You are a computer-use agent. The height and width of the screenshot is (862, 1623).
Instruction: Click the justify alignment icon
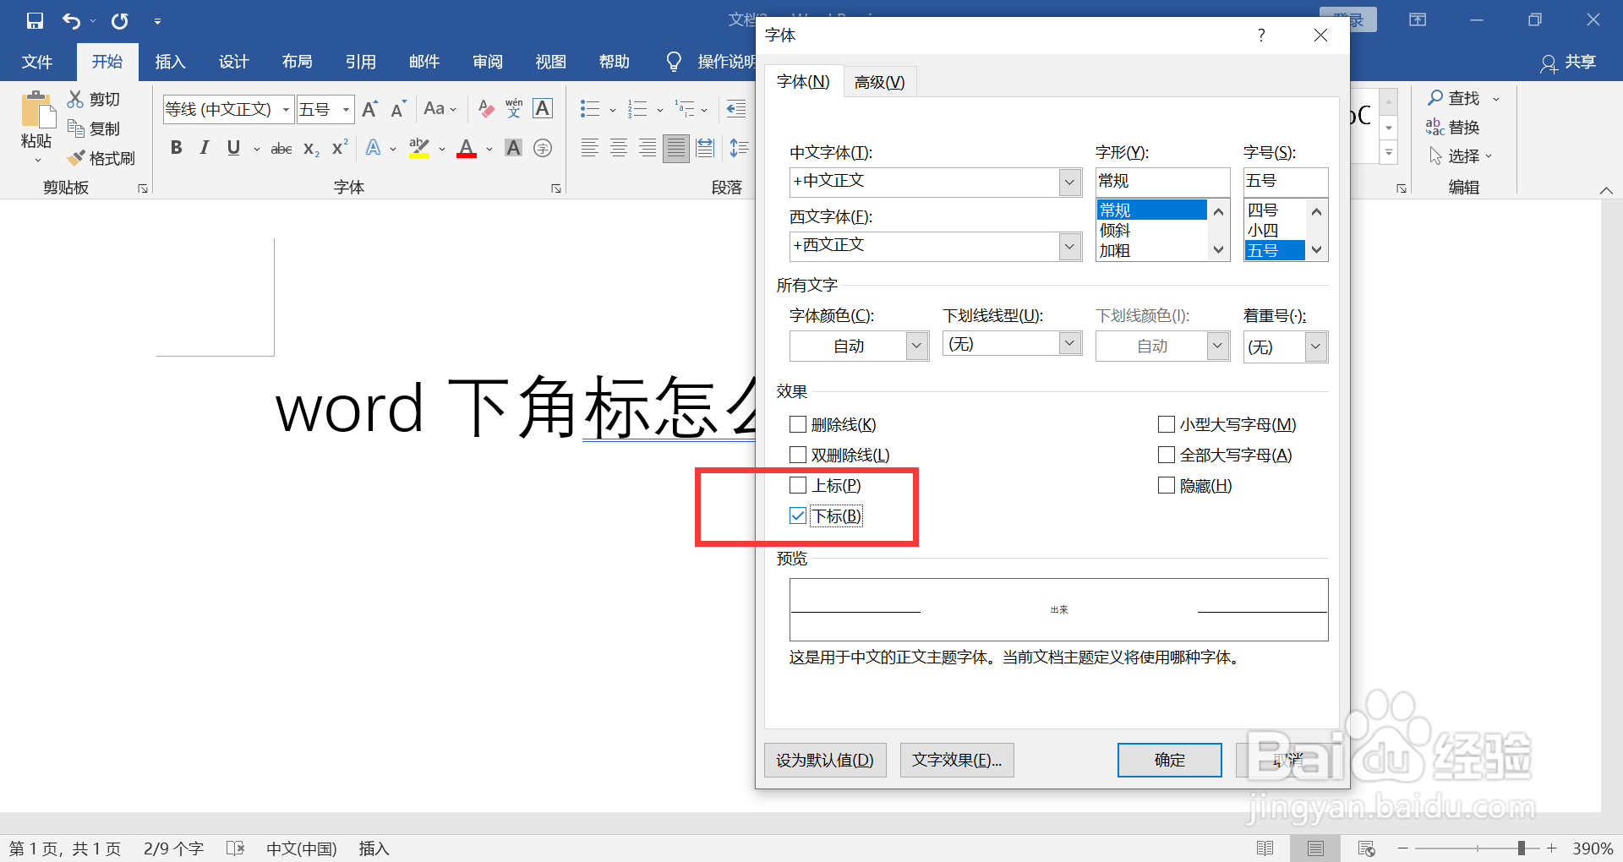(676, 148)
